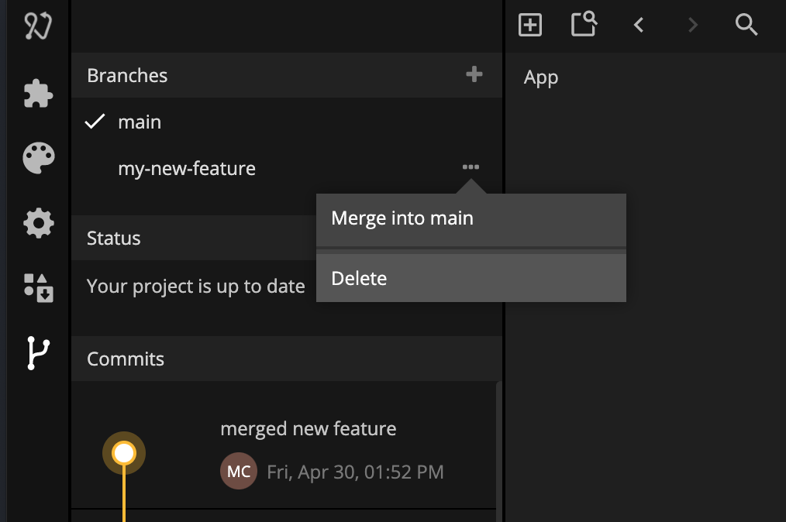
Task: Open the modules library panel
Action: point(39,287)
